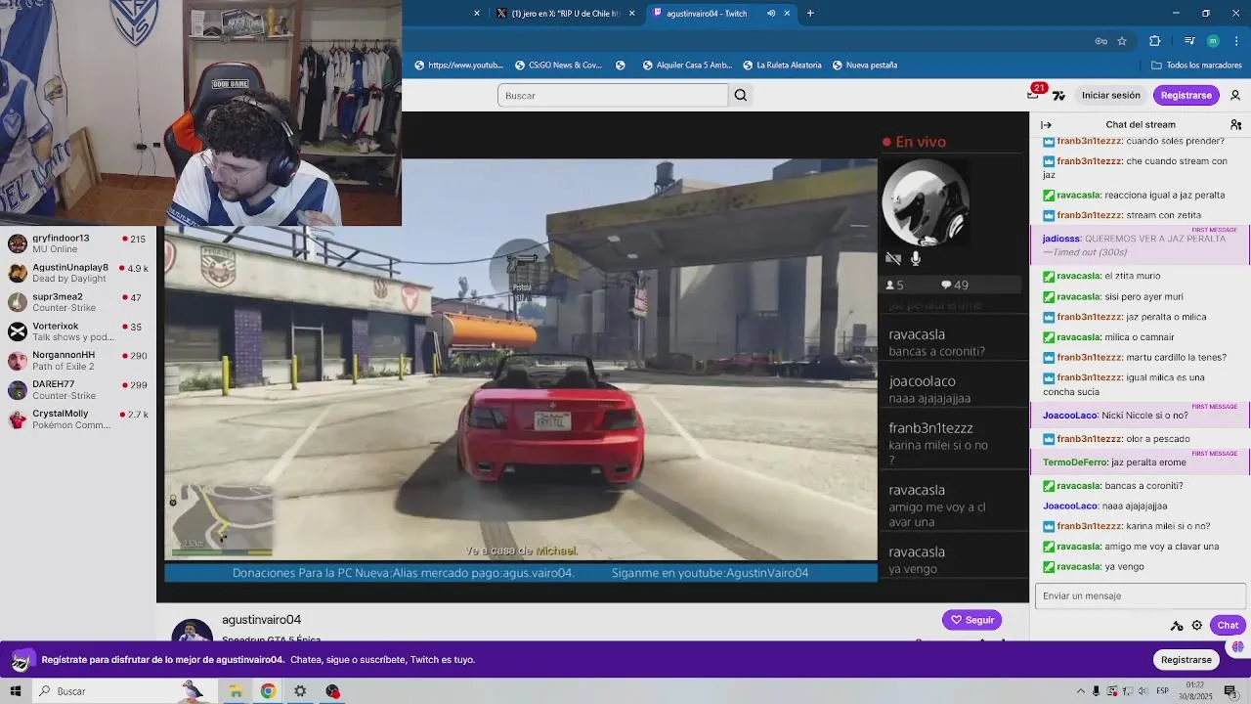Click jadiosss username in chat
Image resolution: width=1251 pixels, height=704 pixels.
[x=1061, y=239]
